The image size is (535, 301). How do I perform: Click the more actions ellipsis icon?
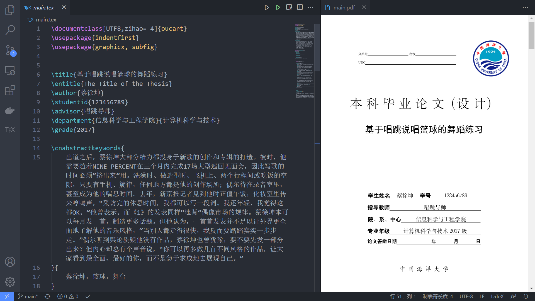pyautogui.click(x=311, y=7)
